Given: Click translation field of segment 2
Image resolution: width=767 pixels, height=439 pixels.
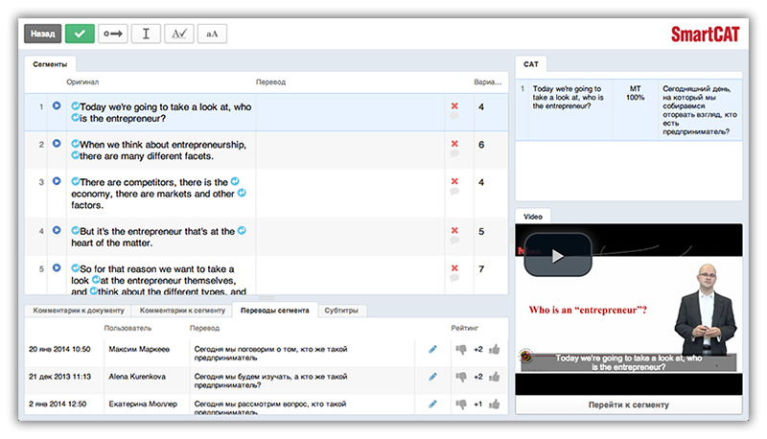Looking at the screenshot, I should [350, 150].
